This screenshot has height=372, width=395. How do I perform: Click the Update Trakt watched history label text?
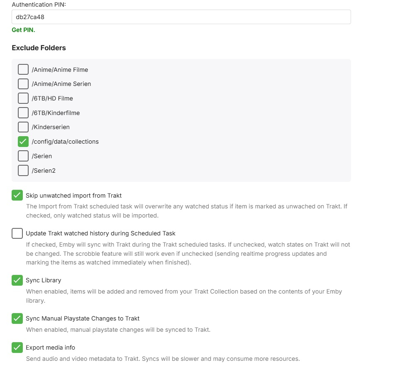click(100, 233)
